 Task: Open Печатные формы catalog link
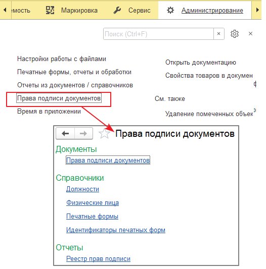coord(93,216)
